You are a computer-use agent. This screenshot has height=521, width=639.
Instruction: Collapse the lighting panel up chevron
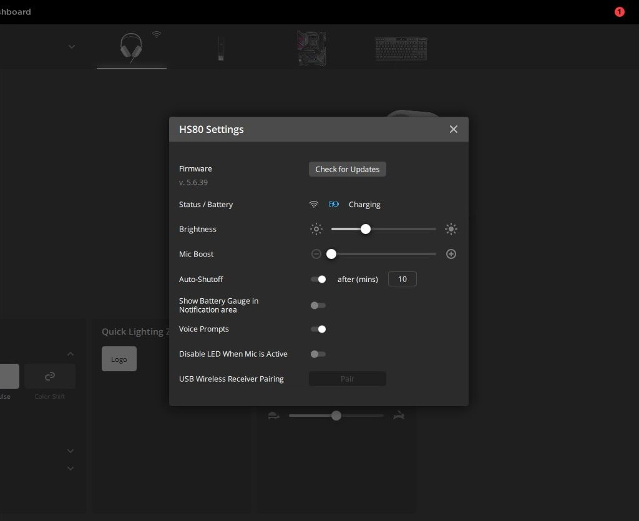(71, 354)
